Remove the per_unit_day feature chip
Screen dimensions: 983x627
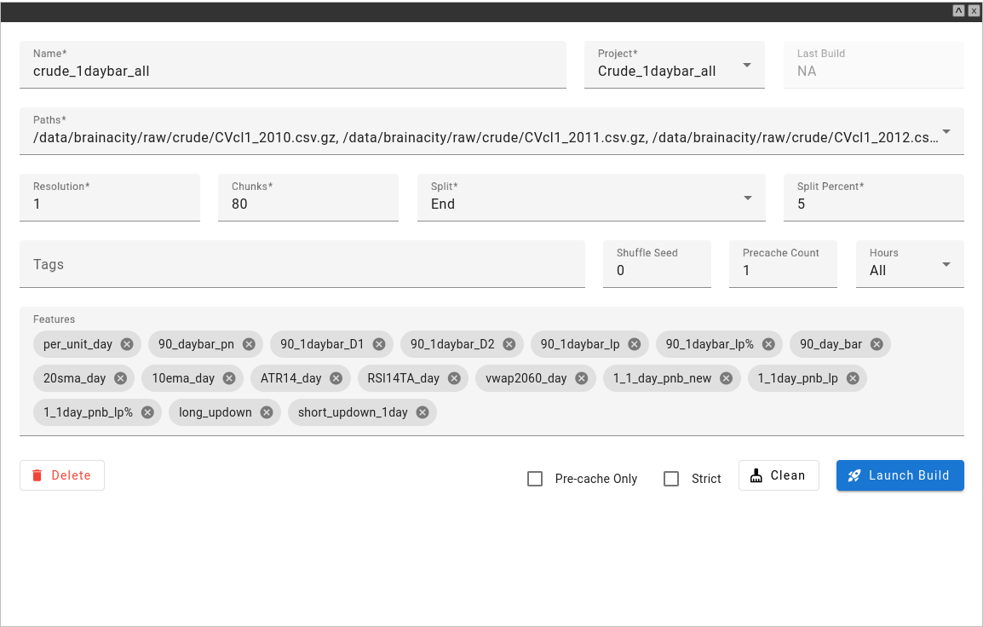(127, 344)
